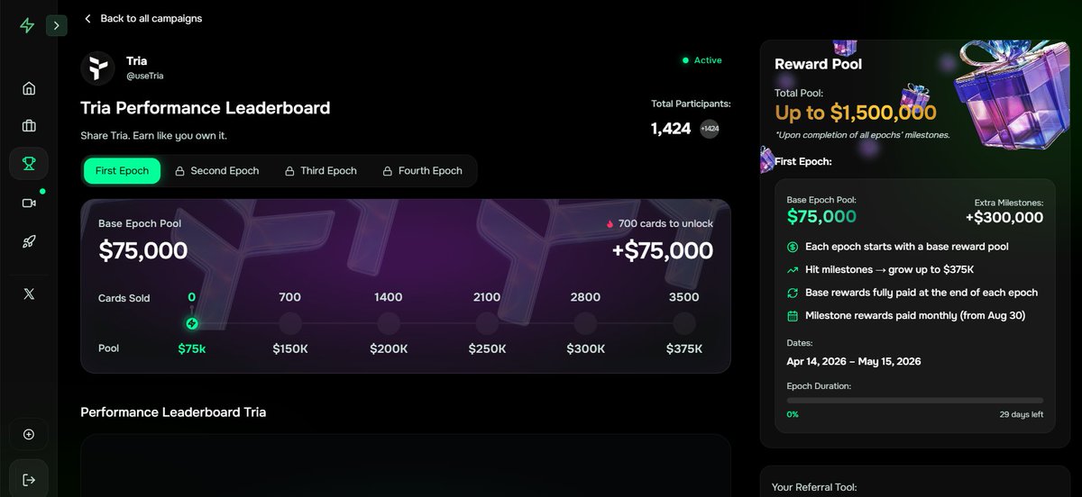Image resolution: width=1082 pixels, height=497 pixels.
Task: Go back to all campaigns
Action: [142, 18]
